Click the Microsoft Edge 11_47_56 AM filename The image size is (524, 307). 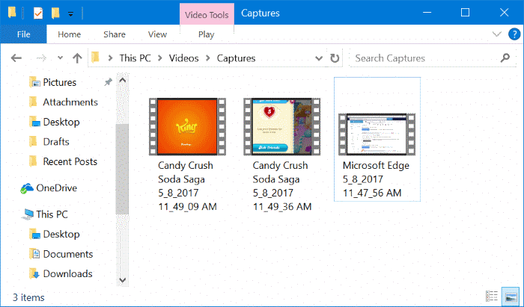[x=376, y=179]
